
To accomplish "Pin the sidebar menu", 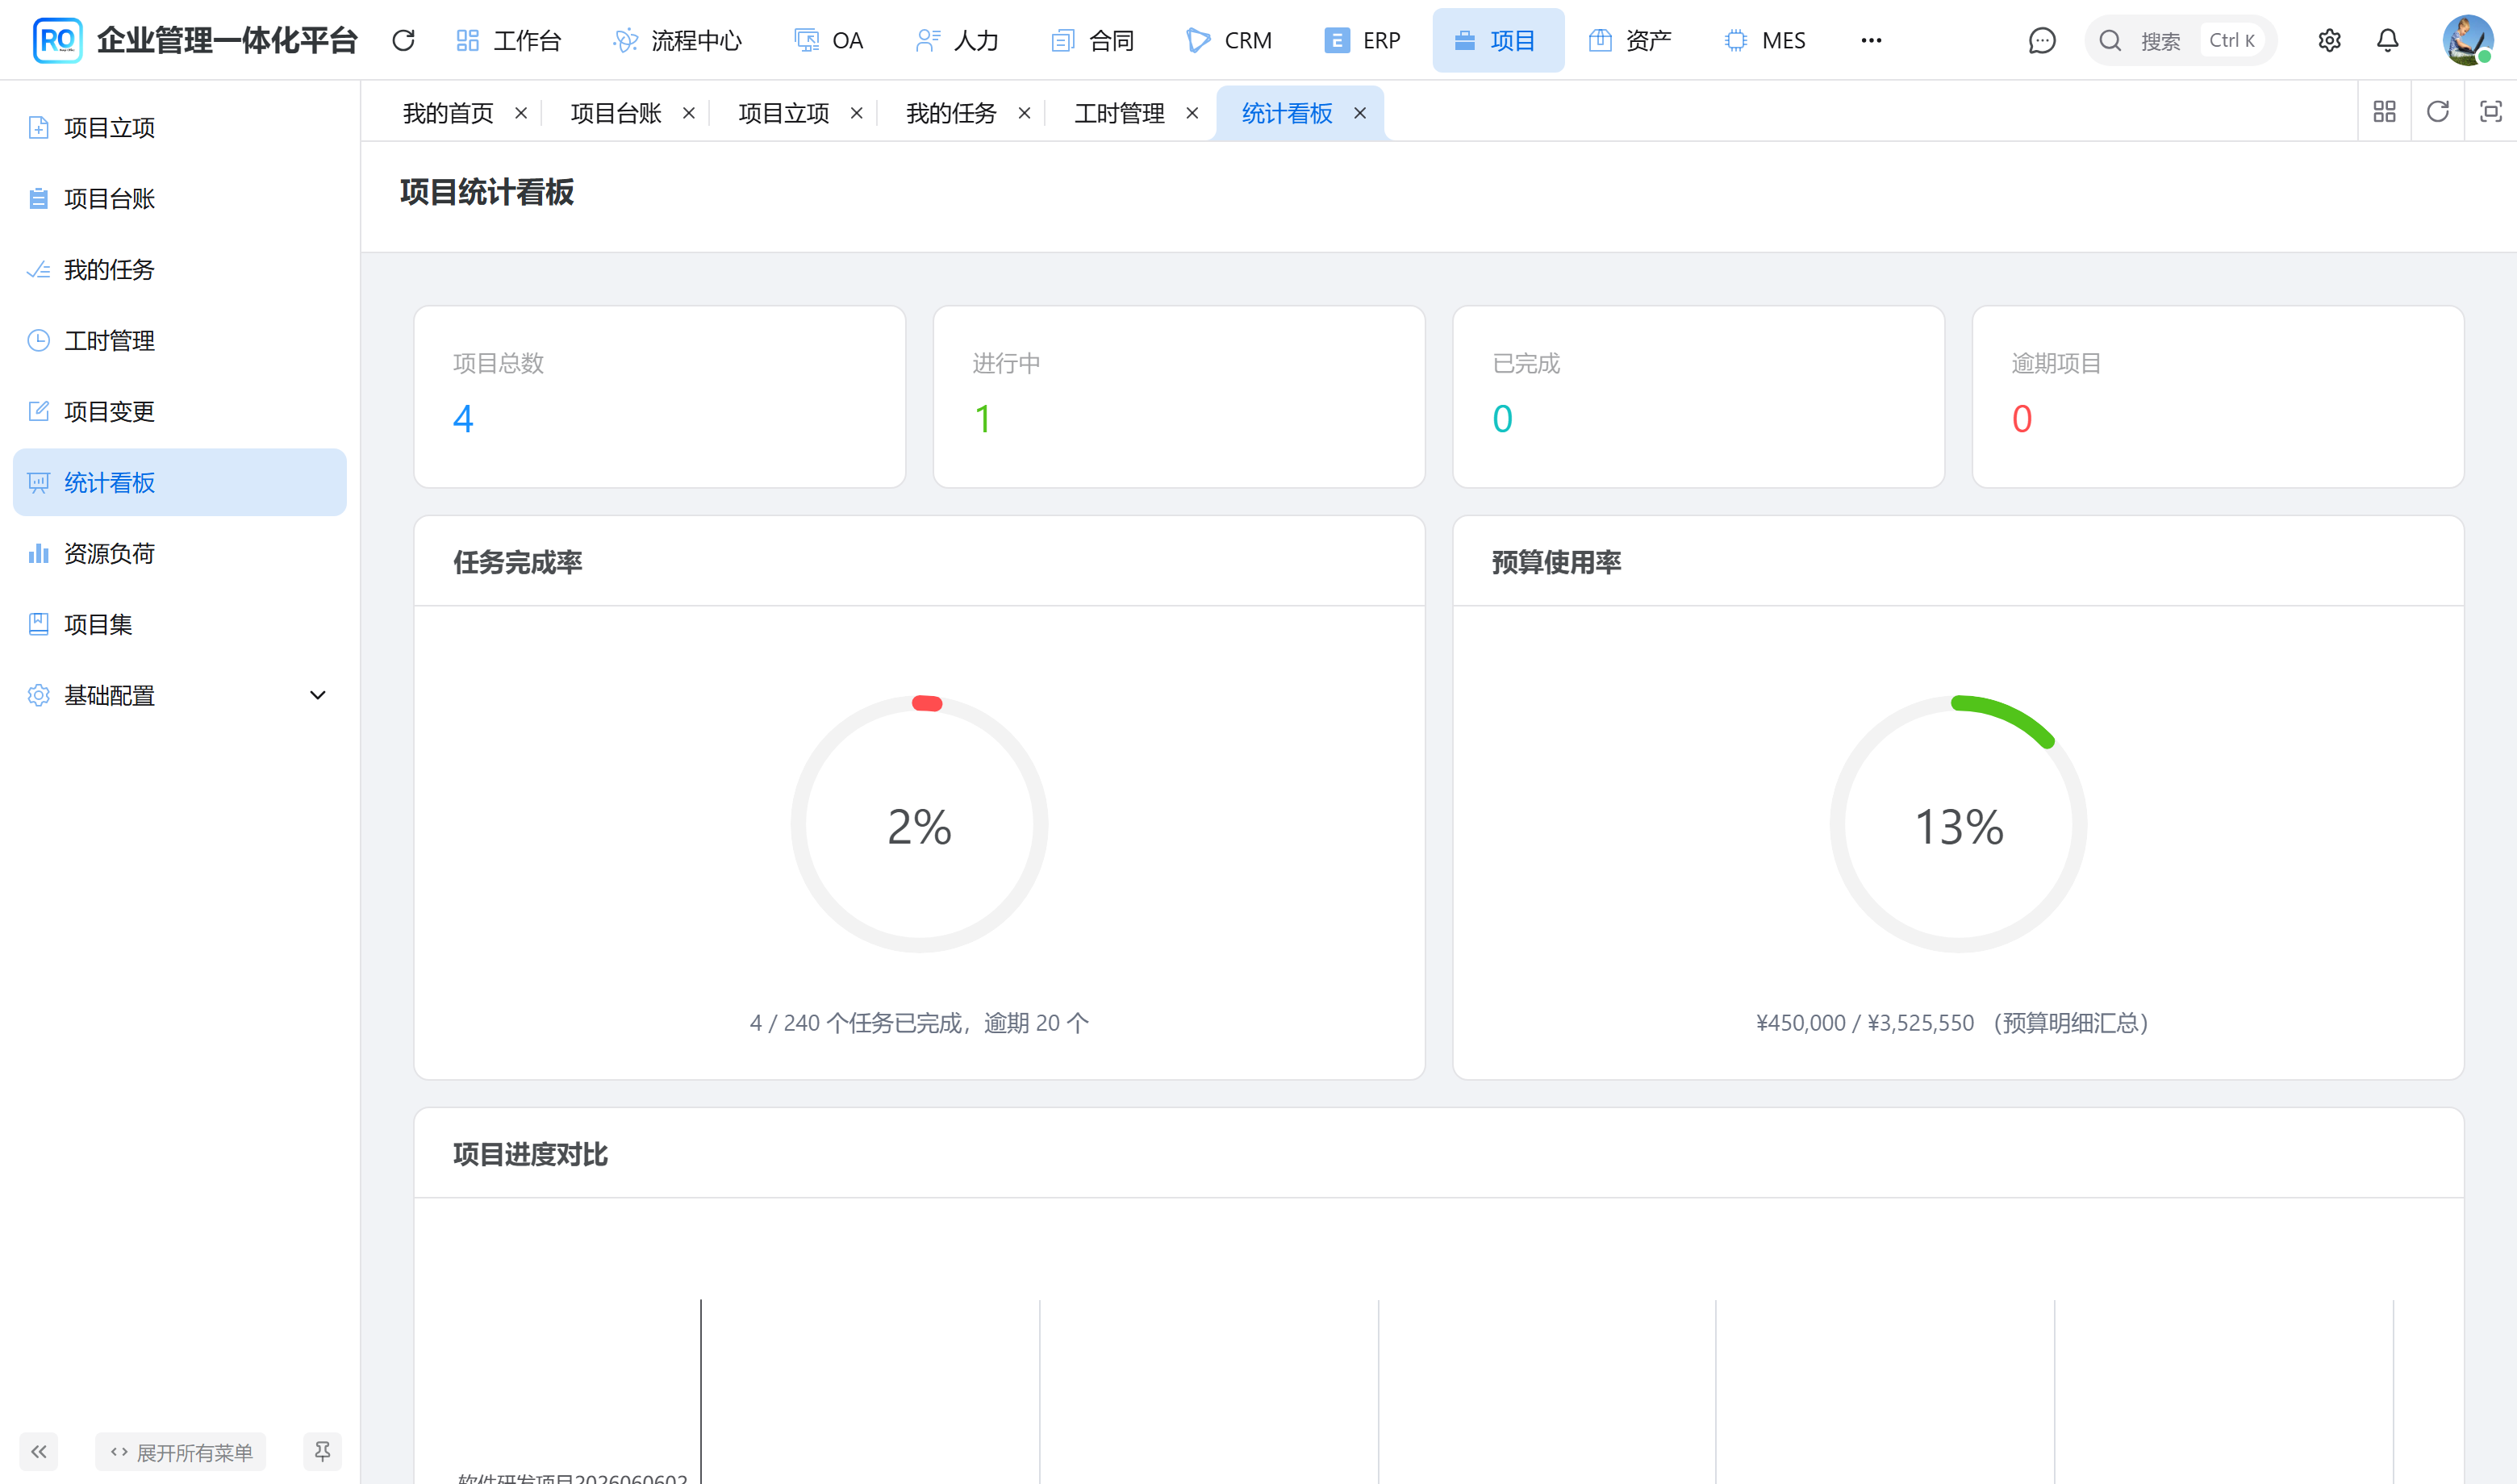I will (x=322, y=1451).
